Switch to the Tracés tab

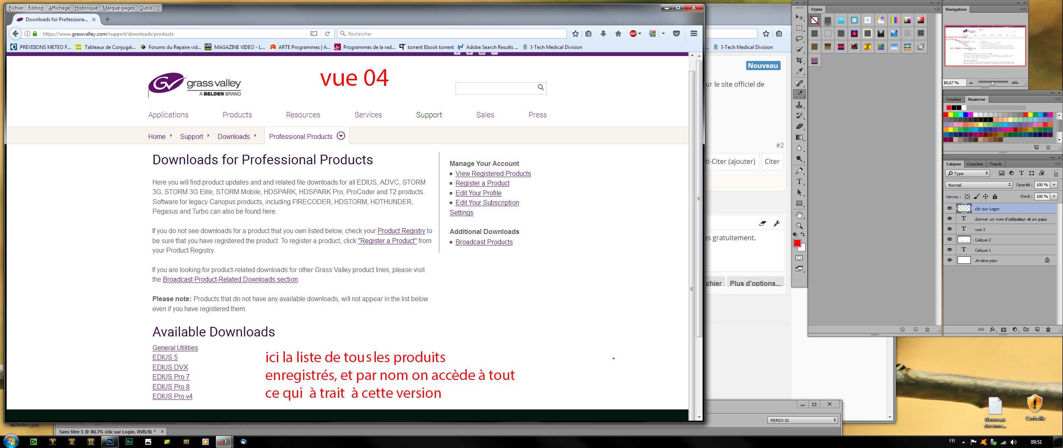coord(995,164)
